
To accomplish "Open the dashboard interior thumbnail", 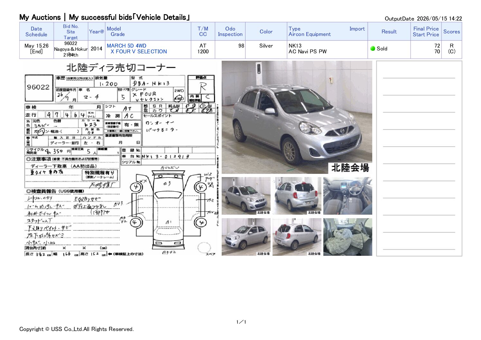I will click(347, 196).
